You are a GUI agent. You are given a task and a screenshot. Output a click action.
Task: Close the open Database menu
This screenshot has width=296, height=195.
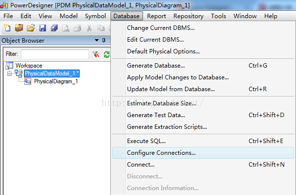tap(127, 16)
